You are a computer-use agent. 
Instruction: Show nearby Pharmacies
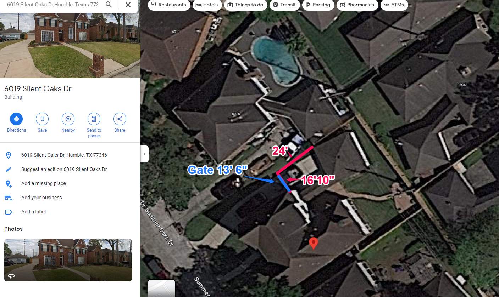pyautogui.click(x=357, y=5)
